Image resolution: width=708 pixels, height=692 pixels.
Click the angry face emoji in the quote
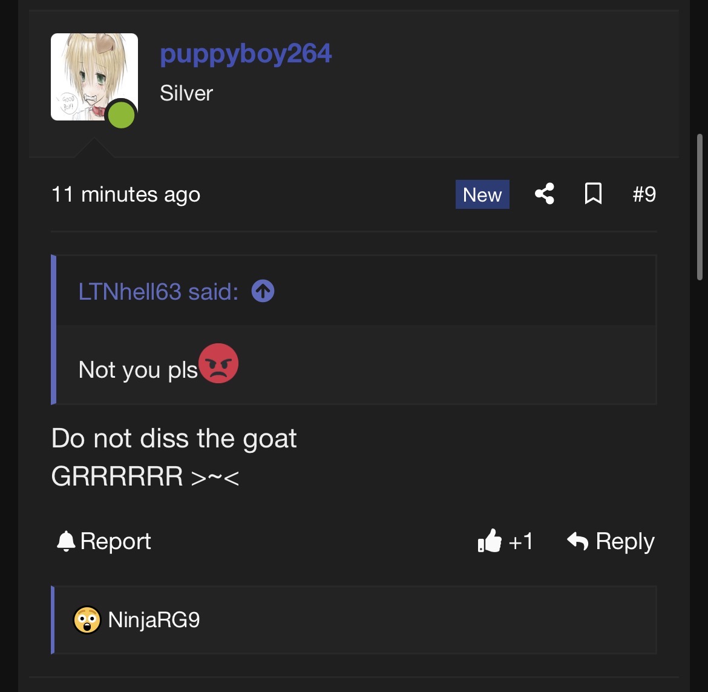218,363
